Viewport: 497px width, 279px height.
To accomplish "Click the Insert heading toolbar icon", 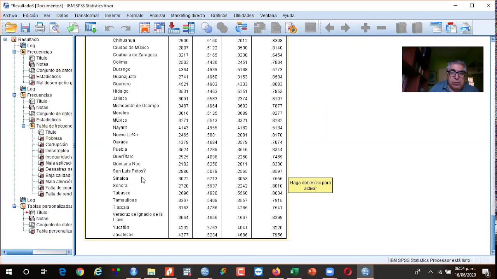I will click(x=436, y=28).
